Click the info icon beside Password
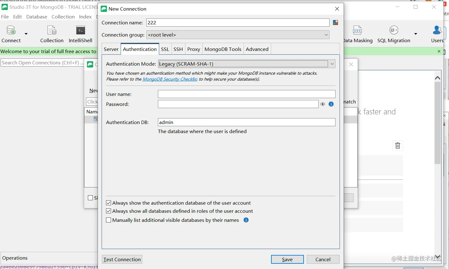 click(x=331, y=104)
